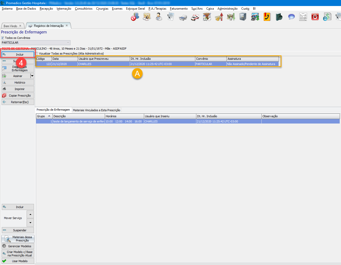Click the yellow phone book icon
Viewport: 341px width, 265px height.
[267, 17]
